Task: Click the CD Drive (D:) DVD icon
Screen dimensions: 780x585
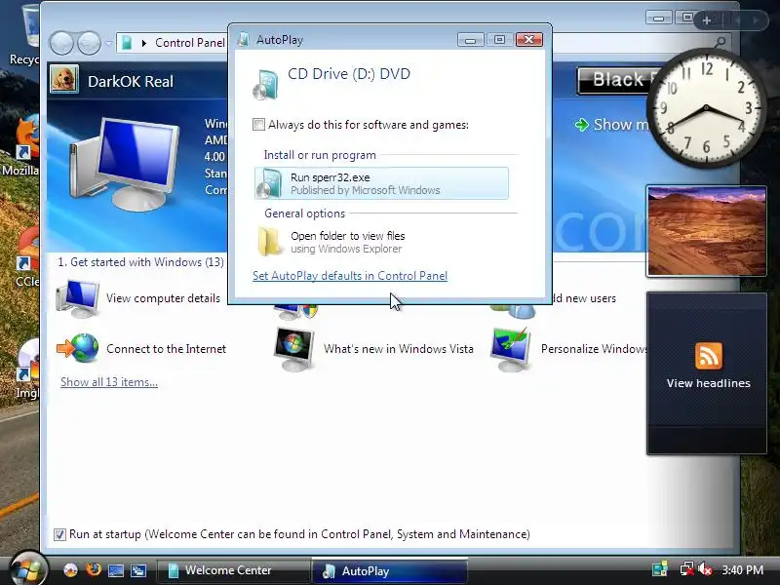Action: [x=265, y=85]
